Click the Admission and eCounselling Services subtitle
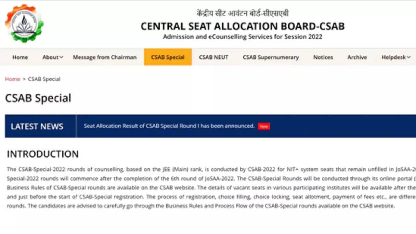The image size is (416, 234). pyautogui.click(x=242, y=37)
